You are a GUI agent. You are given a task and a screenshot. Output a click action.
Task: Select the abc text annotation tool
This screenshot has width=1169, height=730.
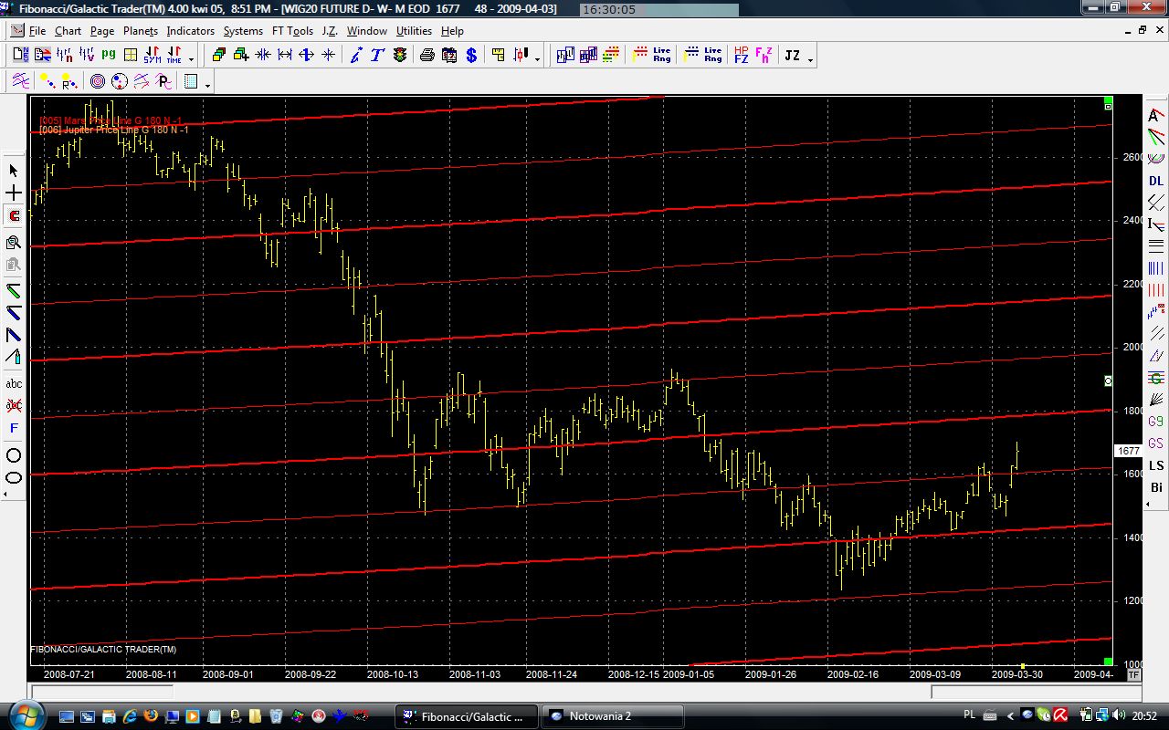click(14, 384)
